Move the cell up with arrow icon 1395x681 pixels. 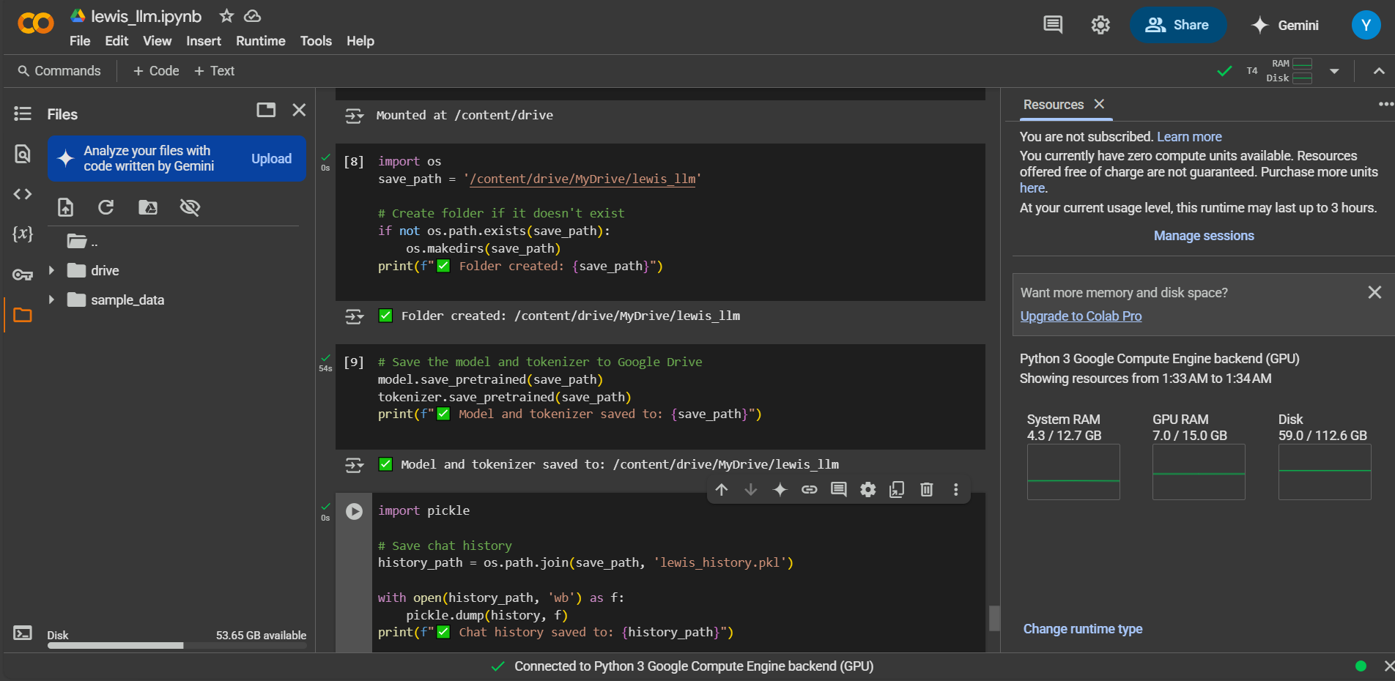(x=722, y=489)
